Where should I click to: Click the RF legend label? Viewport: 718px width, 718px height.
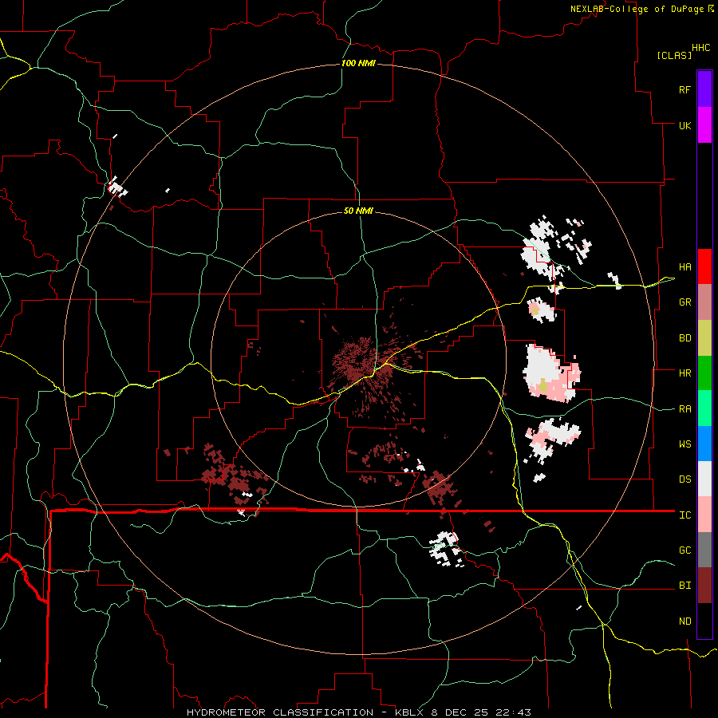(x=684, y=89)
